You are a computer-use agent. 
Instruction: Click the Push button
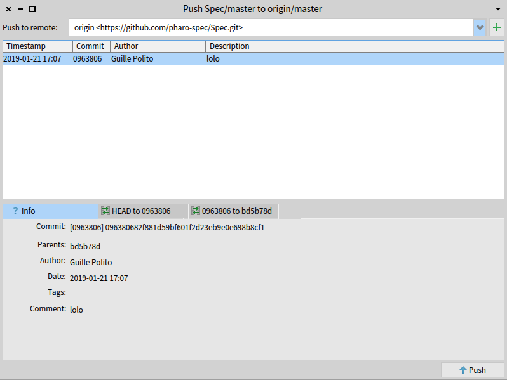pos(473,370)
